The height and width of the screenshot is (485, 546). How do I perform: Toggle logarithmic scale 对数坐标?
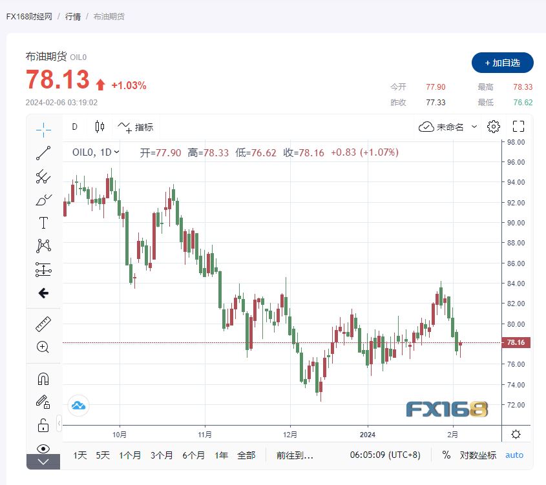[478, 455]
